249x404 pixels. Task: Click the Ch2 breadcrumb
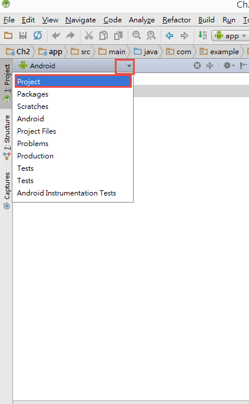click(x=18, y=52)
